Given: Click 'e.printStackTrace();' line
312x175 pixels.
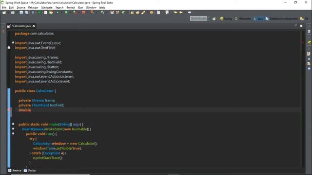Looking at the screenshot, I should 48,158.
